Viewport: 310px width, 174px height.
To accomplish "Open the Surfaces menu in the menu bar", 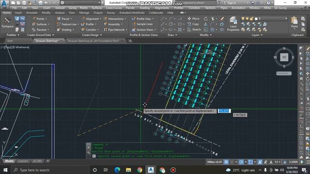I will coord(97,8).
